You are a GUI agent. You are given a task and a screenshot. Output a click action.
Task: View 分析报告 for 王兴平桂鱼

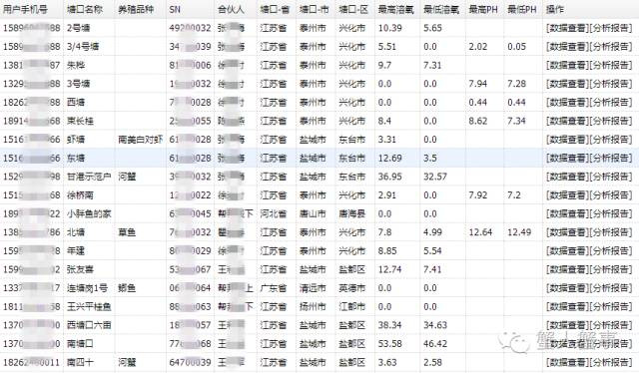[x=611, y=306]
